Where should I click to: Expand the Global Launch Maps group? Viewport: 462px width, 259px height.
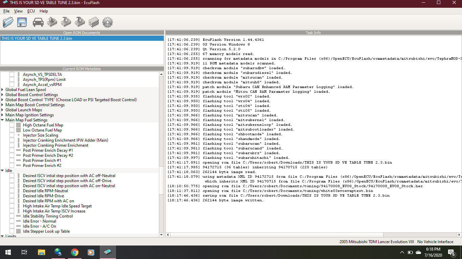click(x=3, y=110)
